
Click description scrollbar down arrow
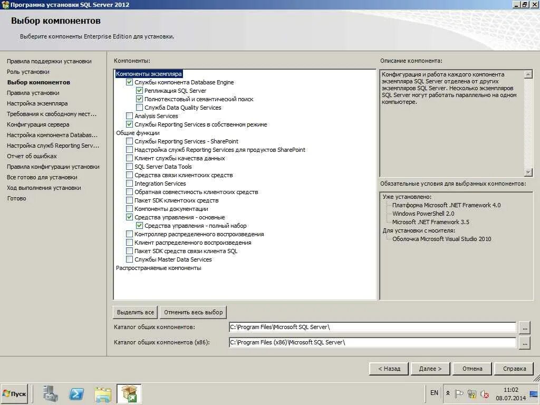point(528,172)
